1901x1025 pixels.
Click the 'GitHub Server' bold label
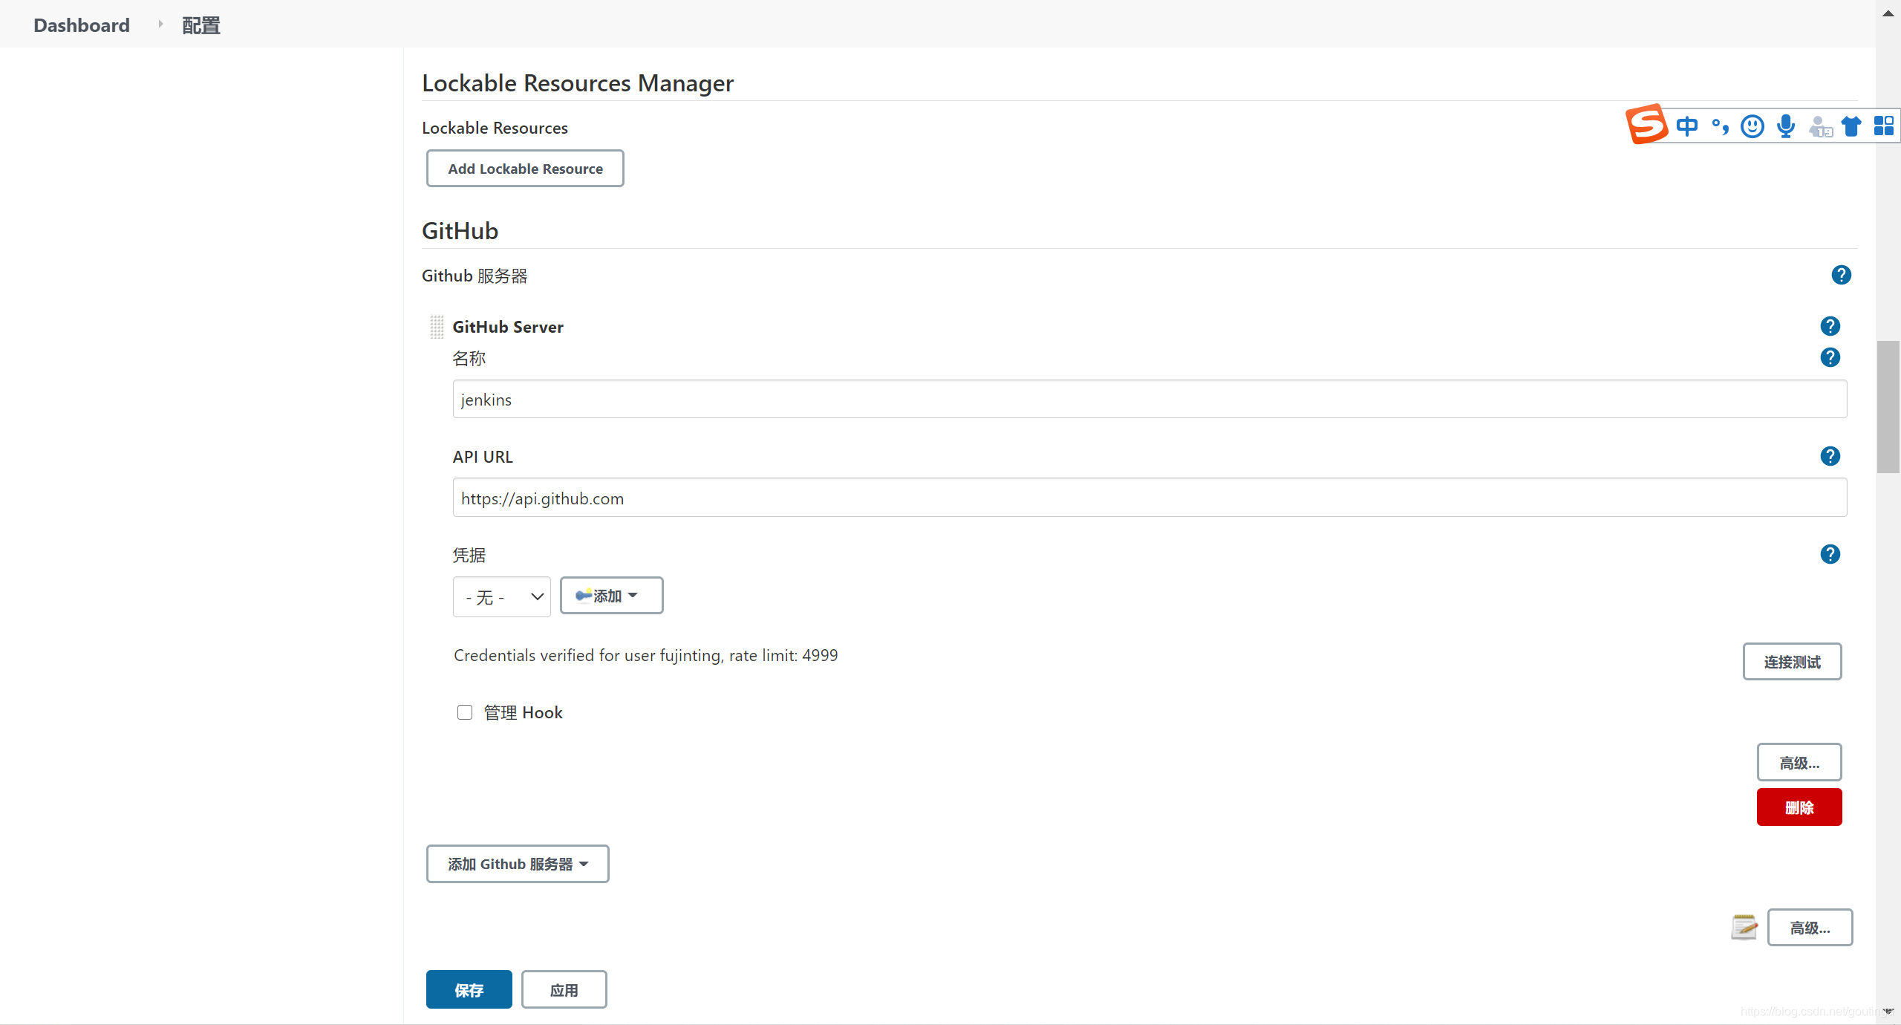[x=508, y=327]
